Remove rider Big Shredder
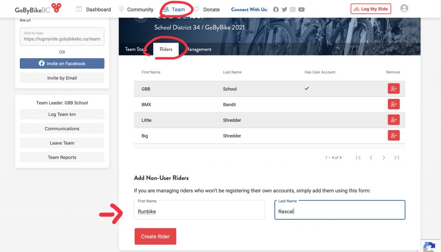This screenshot has height=252, width=441. click(394, 135)
